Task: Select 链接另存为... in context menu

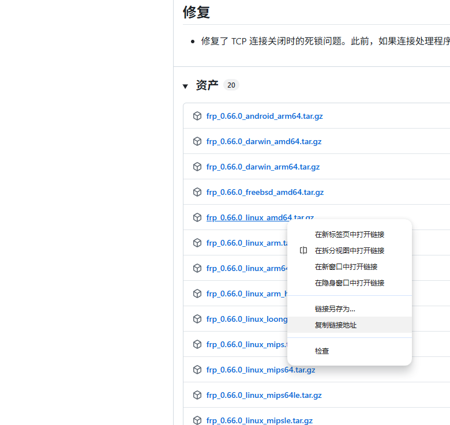Action: point(350,309)
